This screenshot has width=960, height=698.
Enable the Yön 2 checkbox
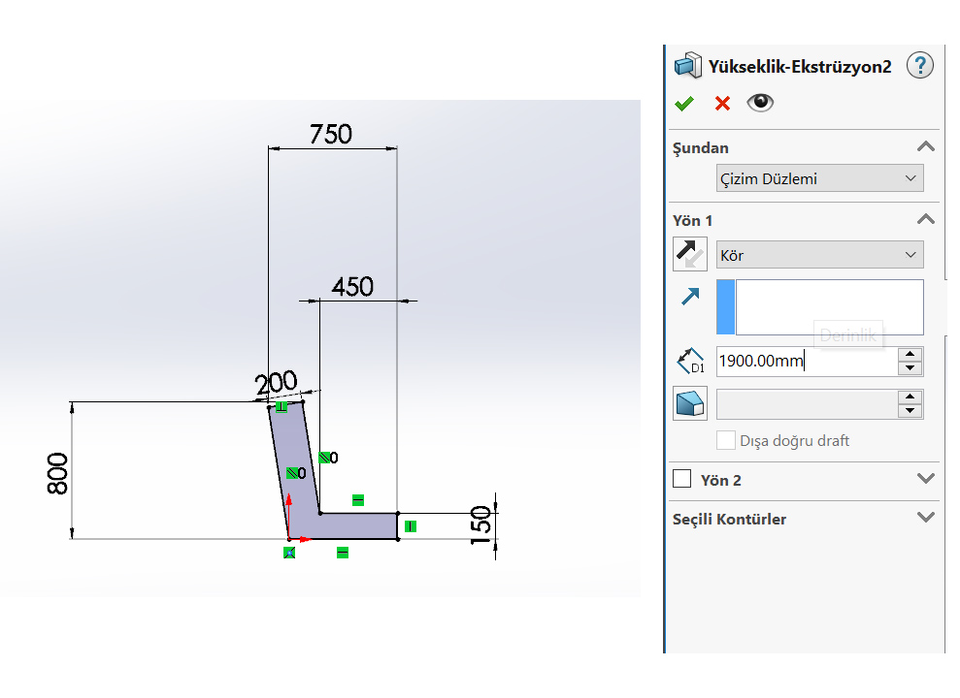(682, 479)
